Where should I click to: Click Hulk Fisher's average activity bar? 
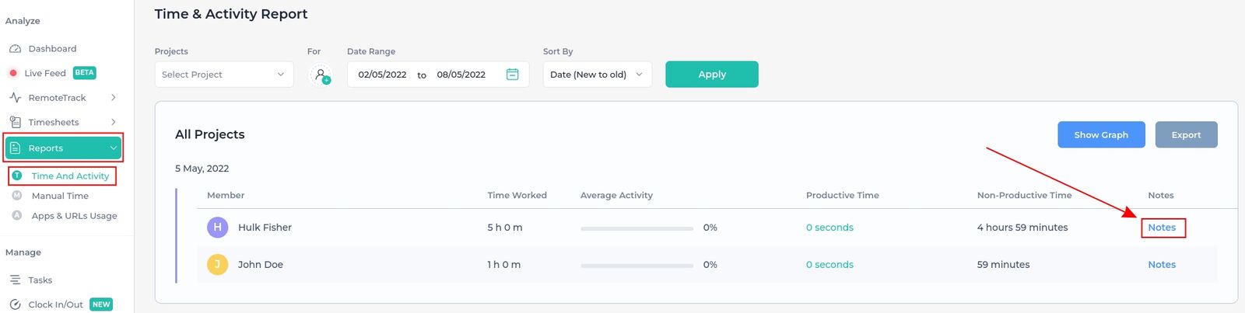pyautogui.click(x=637, y=228)
